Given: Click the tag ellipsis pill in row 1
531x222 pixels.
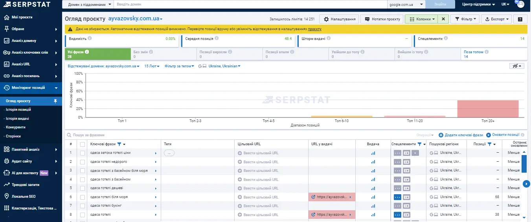Looking at the screenshot, I should pyautogui.click(x=169, y=153).
